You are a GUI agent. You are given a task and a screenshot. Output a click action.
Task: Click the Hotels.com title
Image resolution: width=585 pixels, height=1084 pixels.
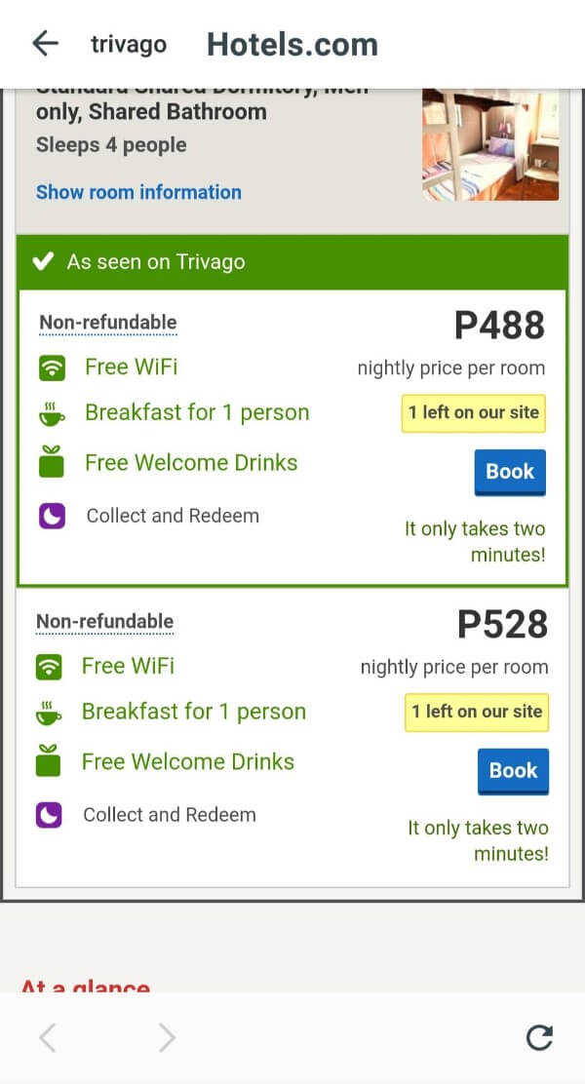[292, 45]
